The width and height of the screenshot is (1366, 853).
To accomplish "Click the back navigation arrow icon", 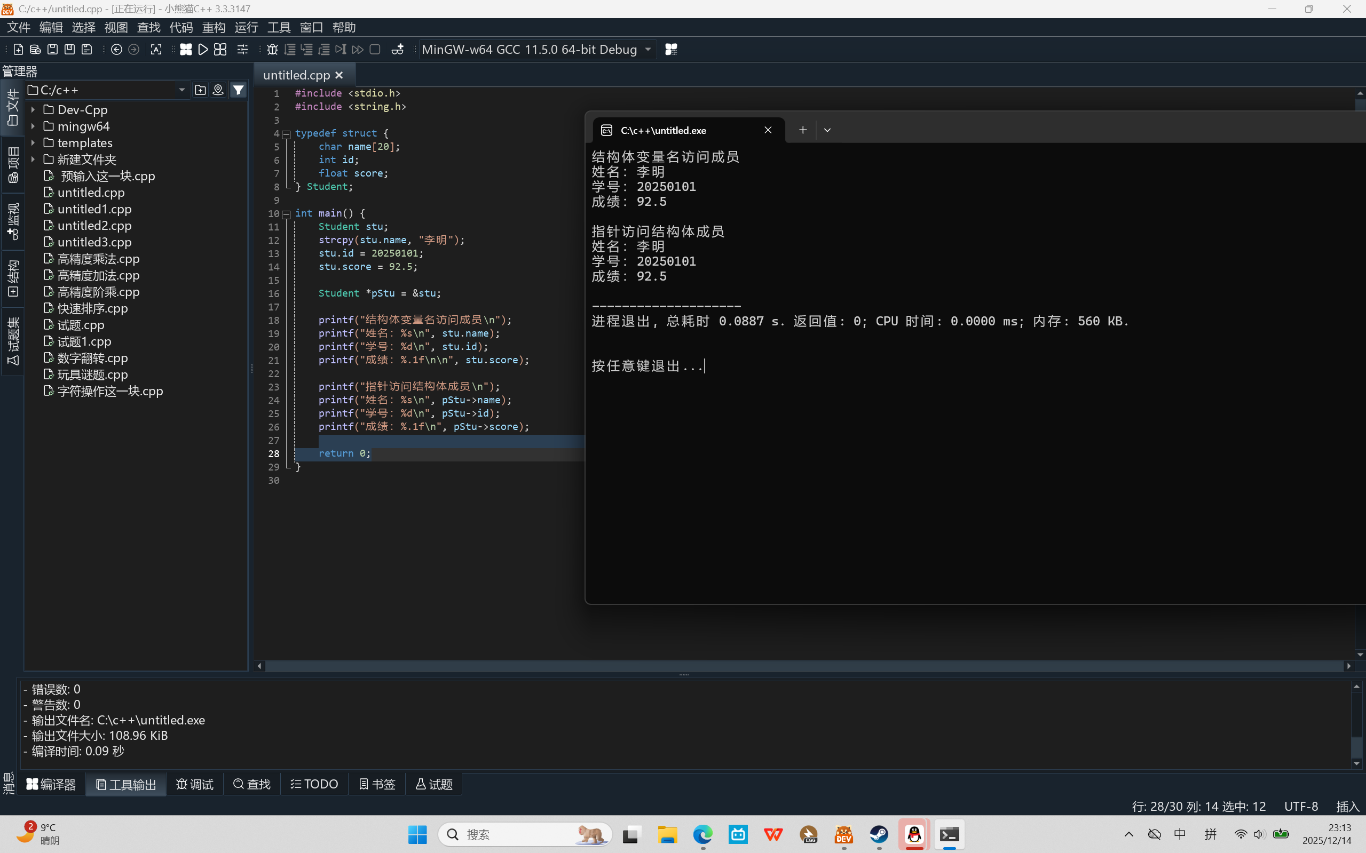I will coord(116,50).
